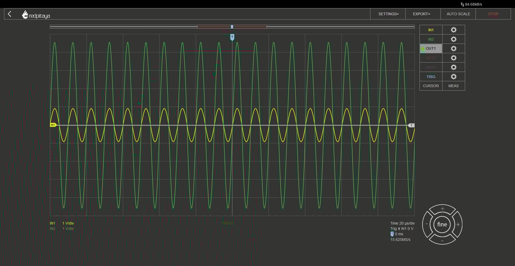Image resolution: width=515 pixels, height=266 pixels.
Task: Open IN2 channel gear settings
Action: tap(454, 39)
